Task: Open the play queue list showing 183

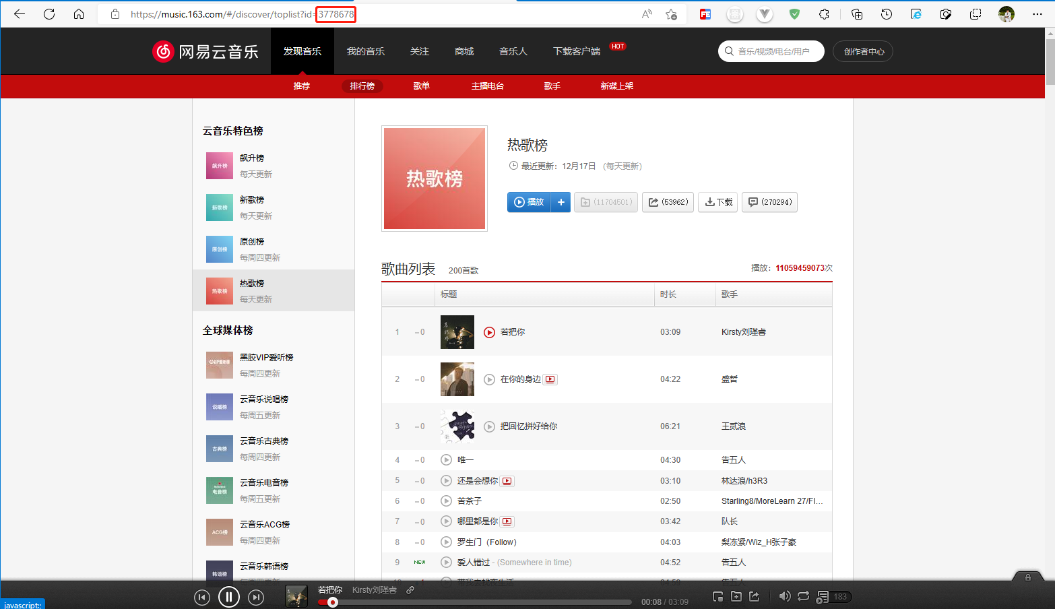Action: pos(833,597)
